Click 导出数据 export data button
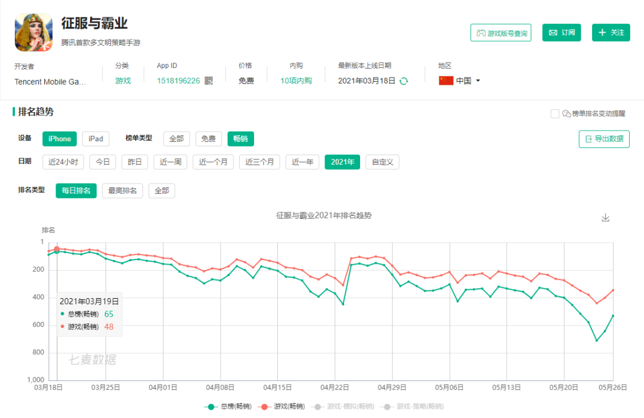 (603, 139)
